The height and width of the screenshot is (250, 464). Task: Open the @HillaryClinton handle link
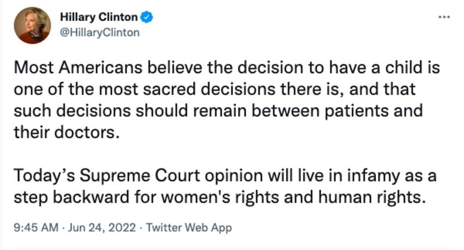click(100, 32)
